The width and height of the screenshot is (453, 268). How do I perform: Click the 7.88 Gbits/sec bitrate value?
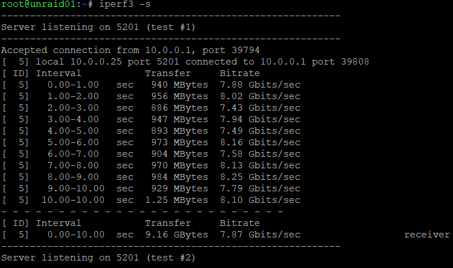[260, 85]
